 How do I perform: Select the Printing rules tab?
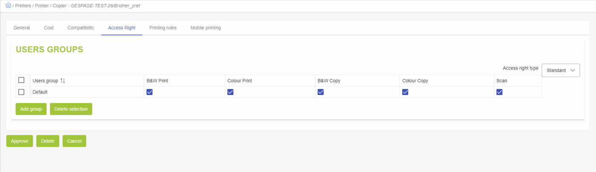[163, 28]
